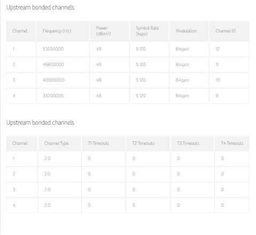This screenshot has width=256, height=235.
Task: Select the Power (dBmV) column header
Action: [x=103, y=31]
